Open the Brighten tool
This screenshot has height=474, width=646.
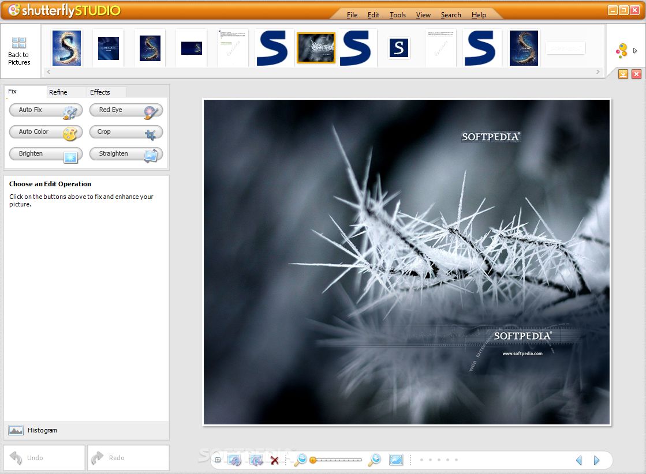click(46, 154)
